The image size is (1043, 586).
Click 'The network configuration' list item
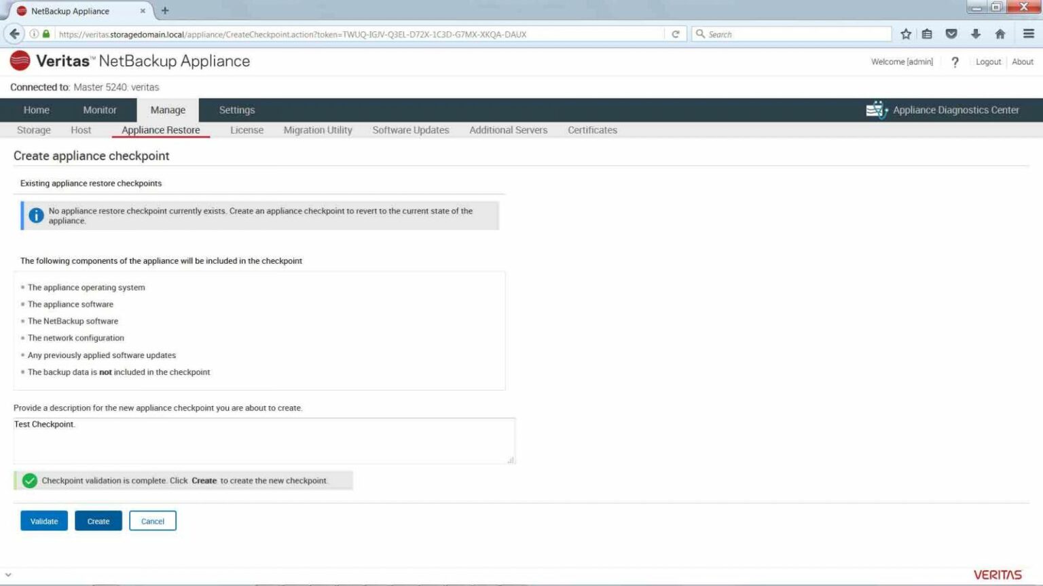(76, 338)
